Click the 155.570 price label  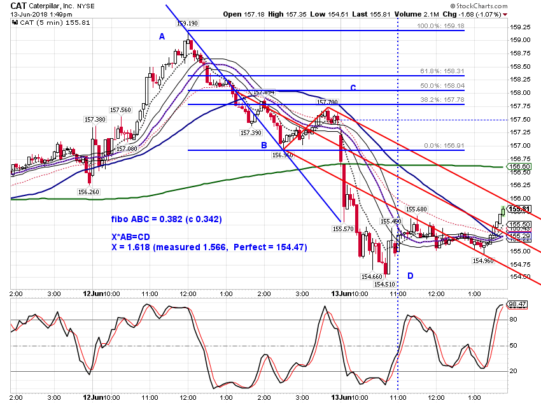[343, 229]
